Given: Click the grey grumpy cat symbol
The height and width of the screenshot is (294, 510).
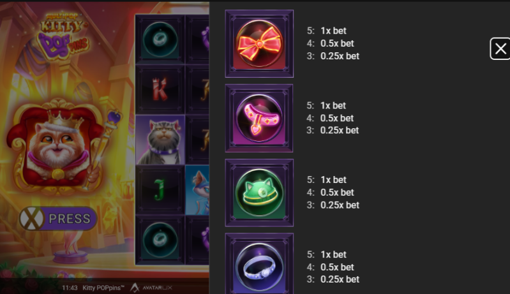Looking at the screenshot, I should pyautogui.click(x=160, y=140).
